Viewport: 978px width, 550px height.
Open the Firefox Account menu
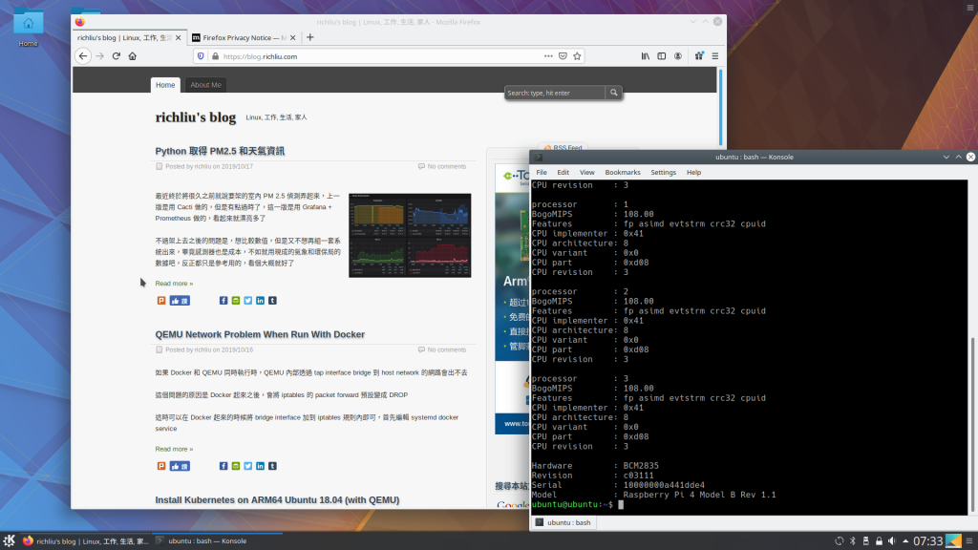point(678,56)
